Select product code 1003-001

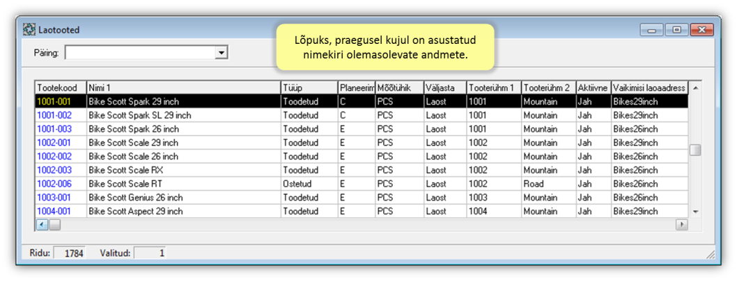coord(54,198)
